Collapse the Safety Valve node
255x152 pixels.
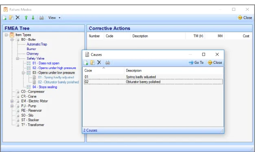[17, 59]
